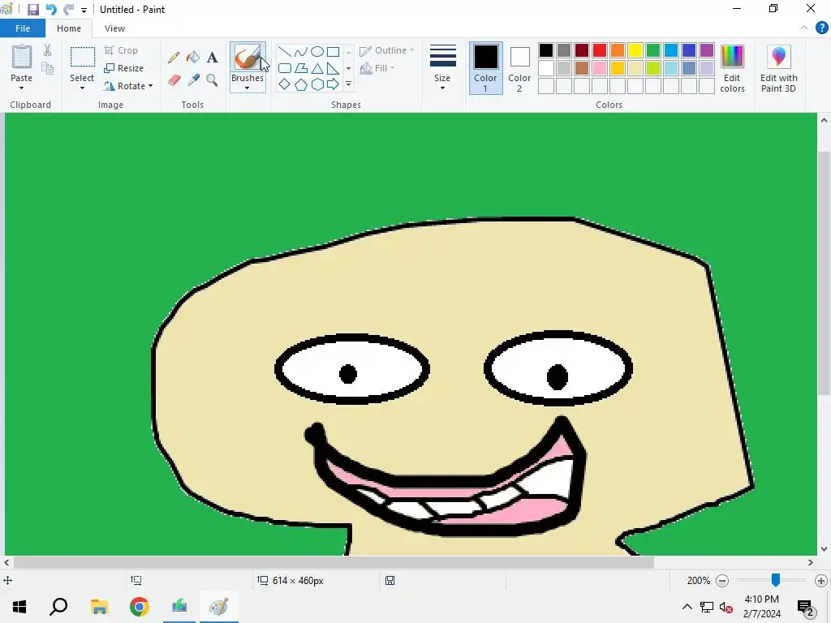Screen dimensions: 831x623
Task: Switch to the View tab
Action: click(114, 28)
